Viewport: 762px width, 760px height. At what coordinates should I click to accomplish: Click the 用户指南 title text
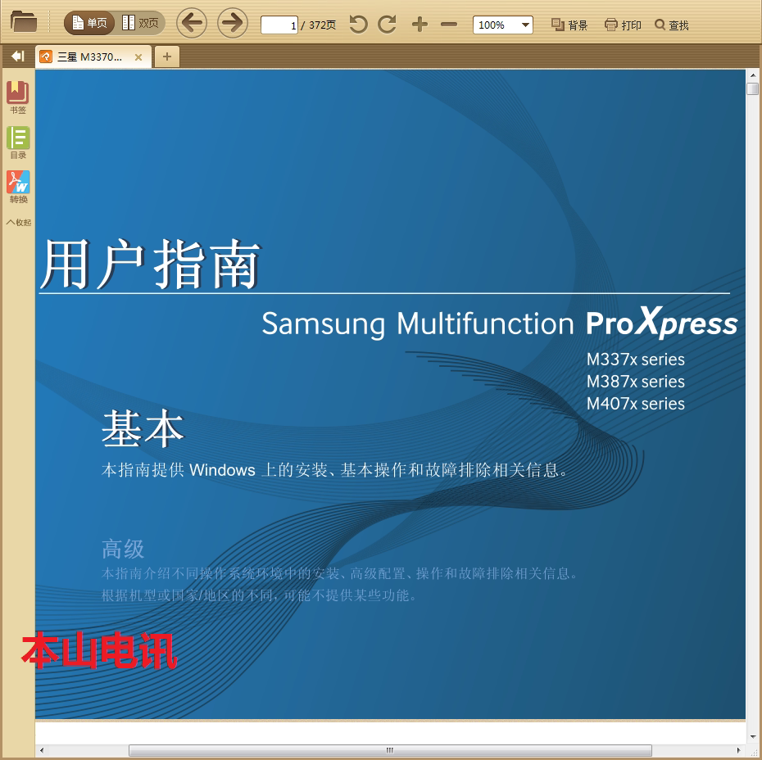coord(151,265)
